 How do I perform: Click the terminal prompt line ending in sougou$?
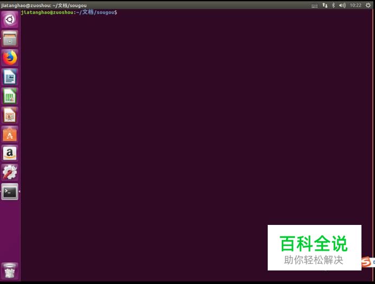click(69, 12)
